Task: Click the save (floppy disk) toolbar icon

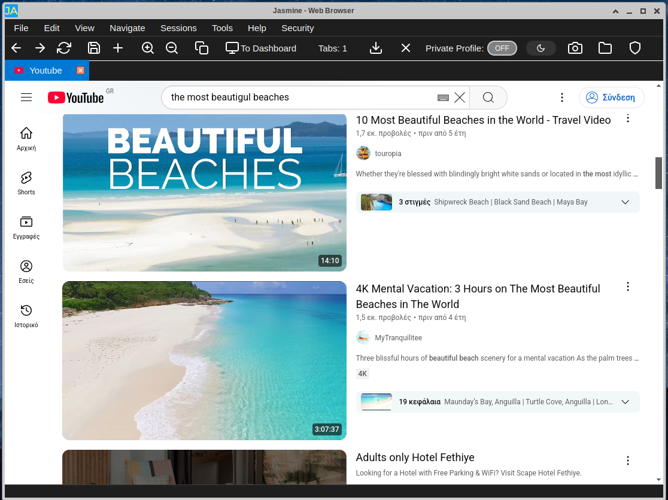Action: (x=94, y=48)
